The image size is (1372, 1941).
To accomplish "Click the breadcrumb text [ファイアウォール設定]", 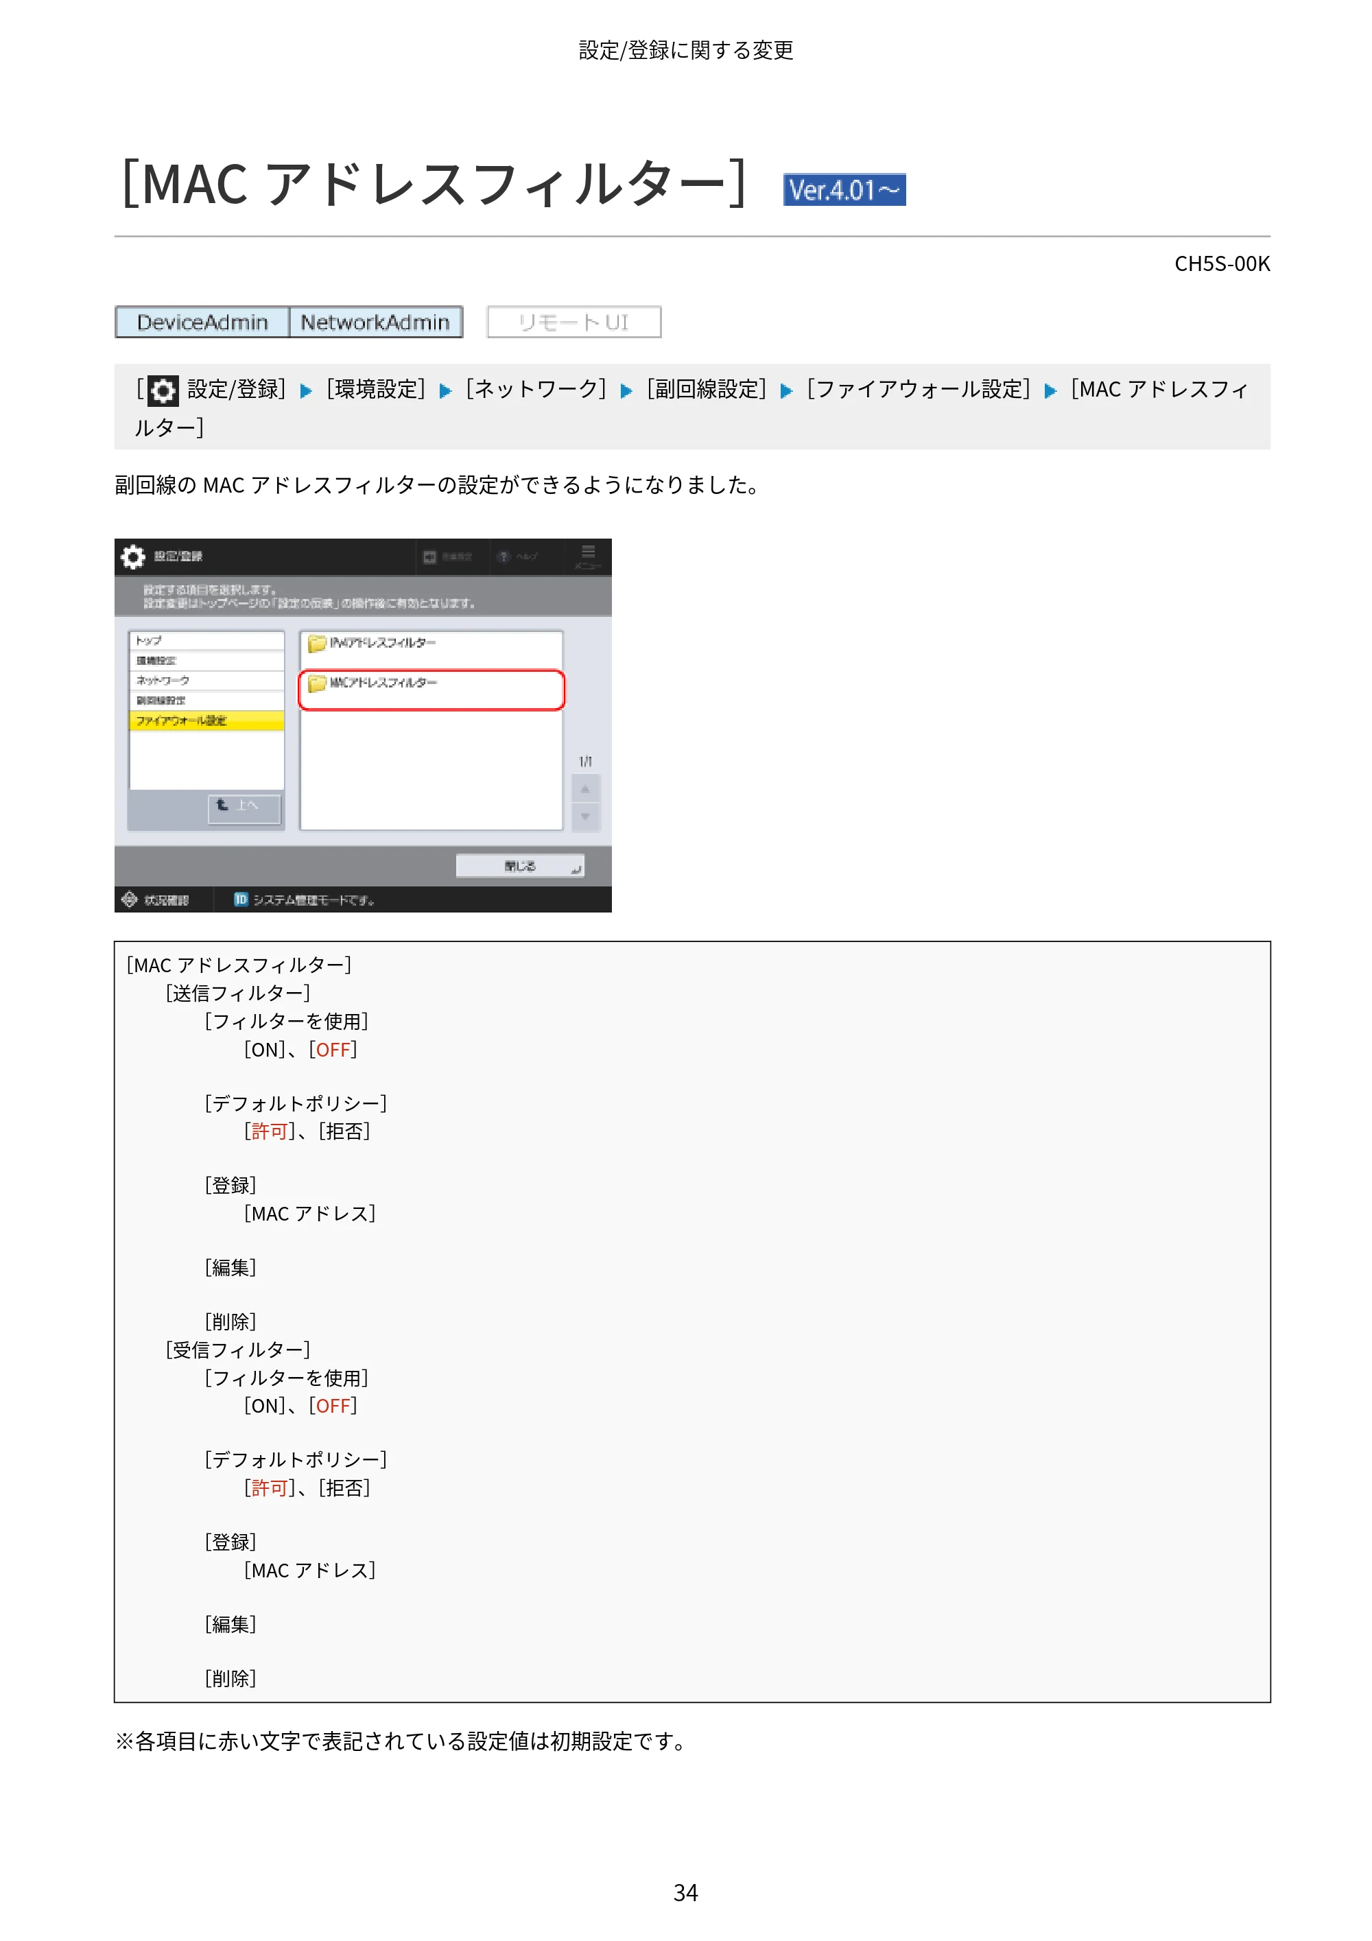I will tap(918, 390).
